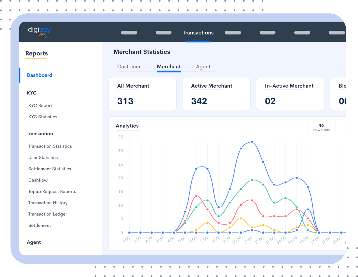Select the Merchant statistics tab
Viewport: 358px width, 277px height.
click(169, 67)
